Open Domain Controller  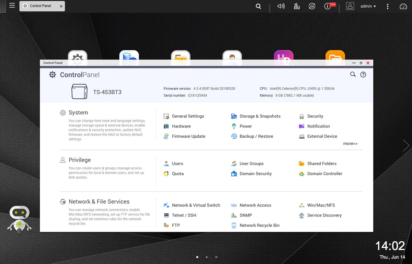click(x=320, y=174)
